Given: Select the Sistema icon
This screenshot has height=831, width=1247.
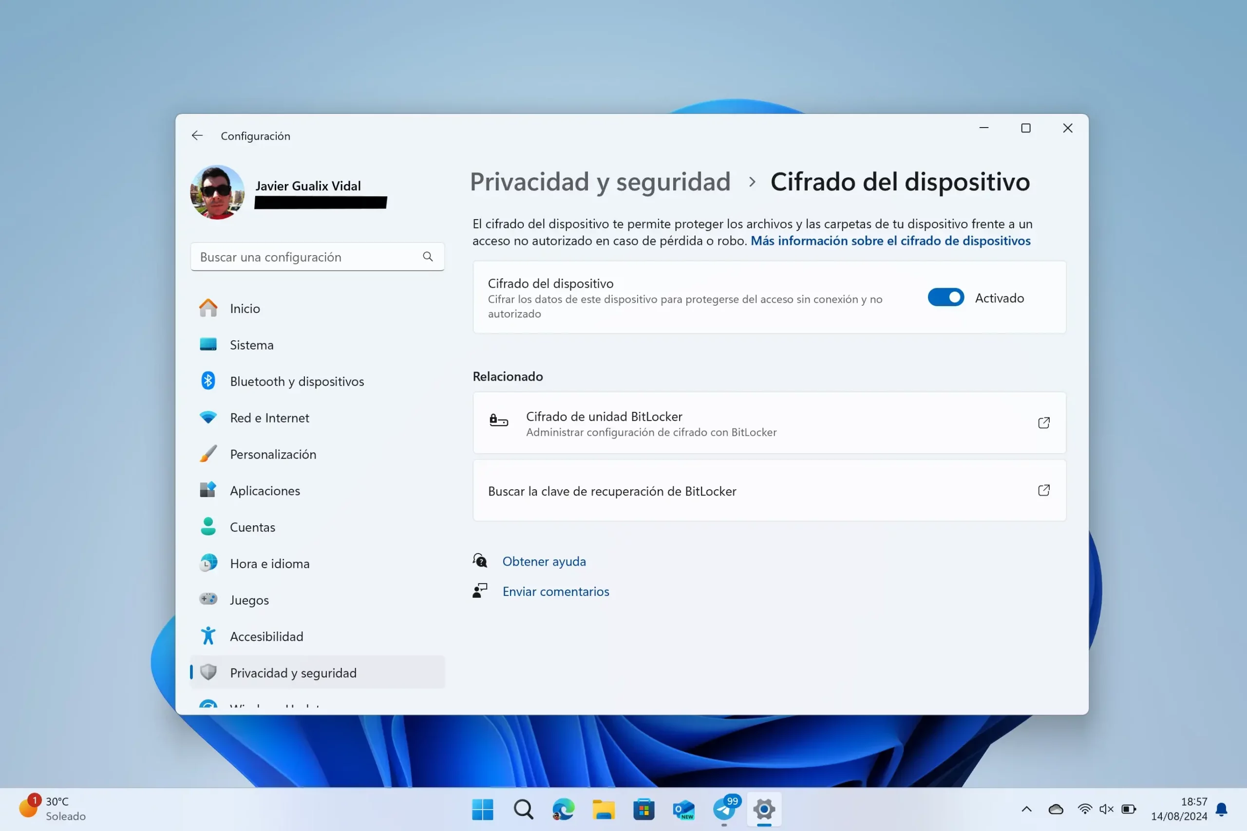Looking at the screenshot, I should [208, 345].
